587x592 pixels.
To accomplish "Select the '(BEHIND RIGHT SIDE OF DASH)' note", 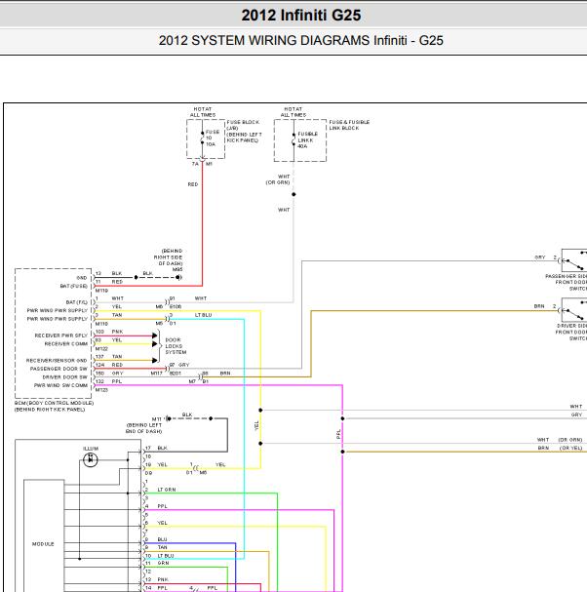I will pos(169,257).
